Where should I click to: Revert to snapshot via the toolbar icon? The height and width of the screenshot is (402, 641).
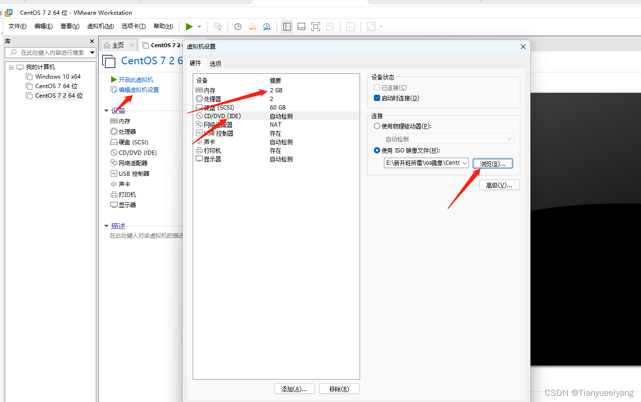[x=252, y=27]
